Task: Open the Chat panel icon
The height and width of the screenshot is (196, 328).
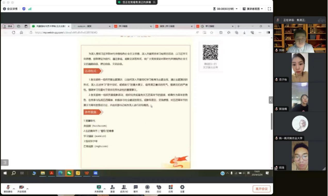Action: point(136,187)
